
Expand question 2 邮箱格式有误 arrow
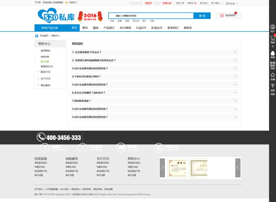235,60
